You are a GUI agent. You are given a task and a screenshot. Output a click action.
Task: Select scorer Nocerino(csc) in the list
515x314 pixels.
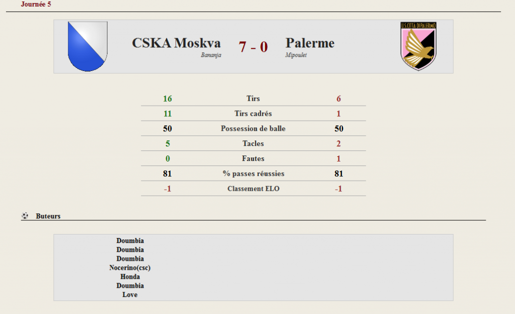(x=130, y=268)
